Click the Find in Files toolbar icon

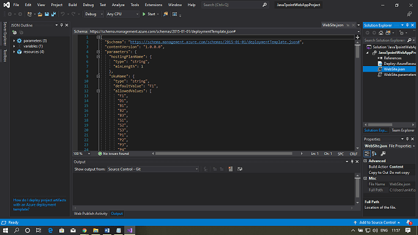pos(165,14)
